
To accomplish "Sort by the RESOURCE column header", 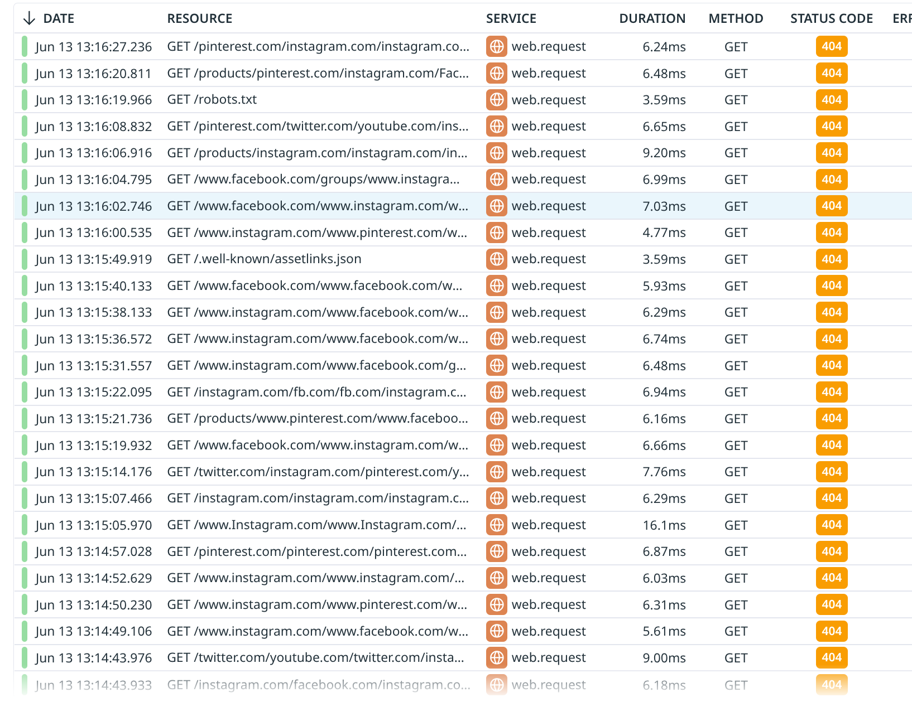I will point(200,18).
